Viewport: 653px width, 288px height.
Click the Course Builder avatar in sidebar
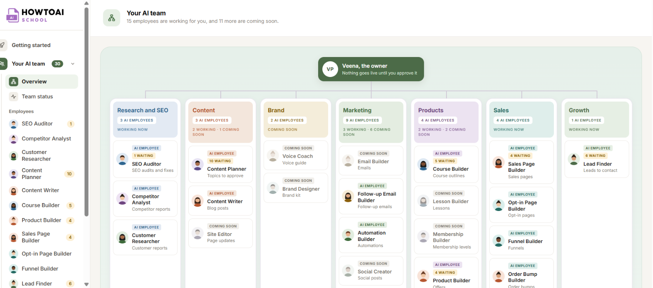click(x=14, y=205)
